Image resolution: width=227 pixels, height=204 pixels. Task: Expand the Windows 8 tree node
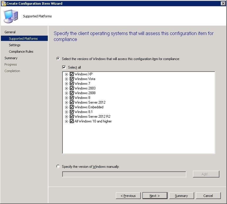66,98
